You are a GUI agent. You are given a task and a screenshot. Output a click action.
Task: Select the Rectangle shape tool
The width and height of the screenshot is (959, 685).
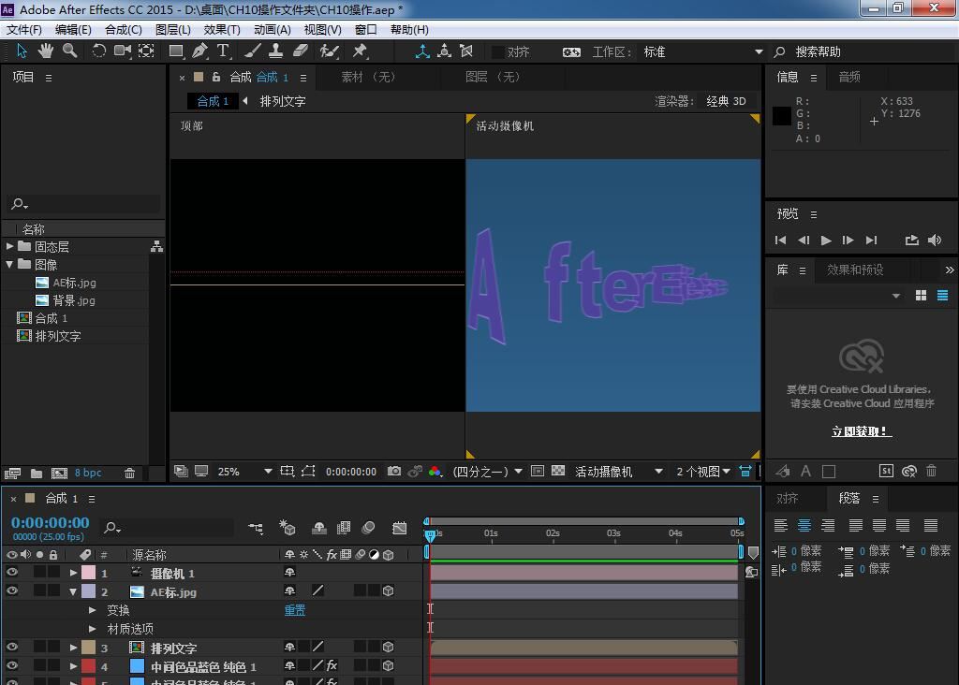click(x=176, y=51)
